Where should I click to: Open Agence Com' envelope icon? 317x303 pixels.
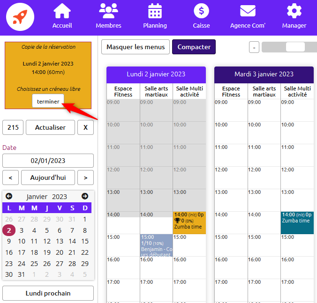tap(248, 11)
